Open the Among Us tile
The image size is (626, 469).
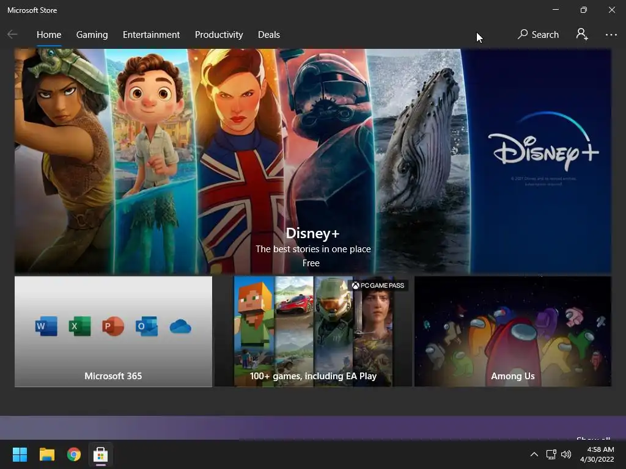point(513,332)
